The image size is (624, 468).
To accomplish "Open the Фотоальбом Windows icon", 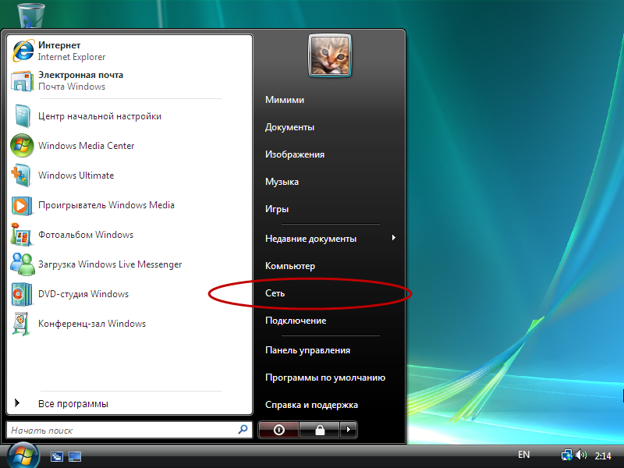I will (21, 235).
